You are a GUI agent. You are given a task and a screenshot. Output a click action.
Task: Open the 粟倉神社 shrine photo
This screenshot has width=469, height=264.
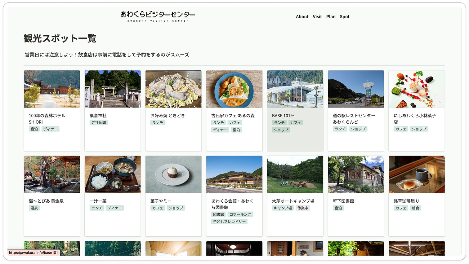point(113,89)
